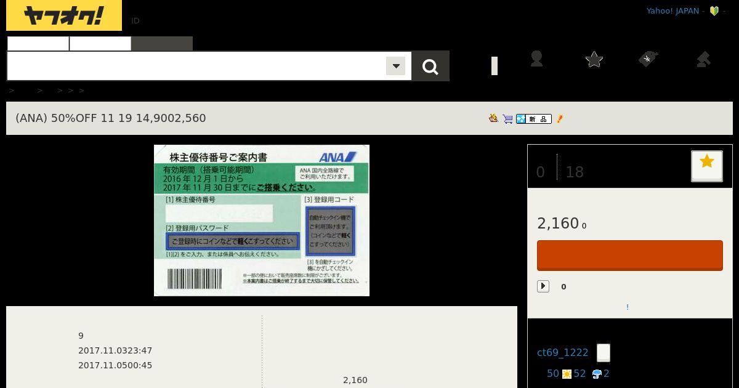Click the 2,160 price in details table

pyautogui.click(x=355, y=380)
